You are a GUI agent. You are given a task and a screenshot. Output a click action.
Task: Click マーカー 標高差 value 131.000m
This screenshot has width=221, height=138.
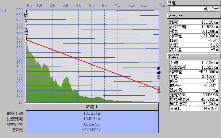point(210,36)
